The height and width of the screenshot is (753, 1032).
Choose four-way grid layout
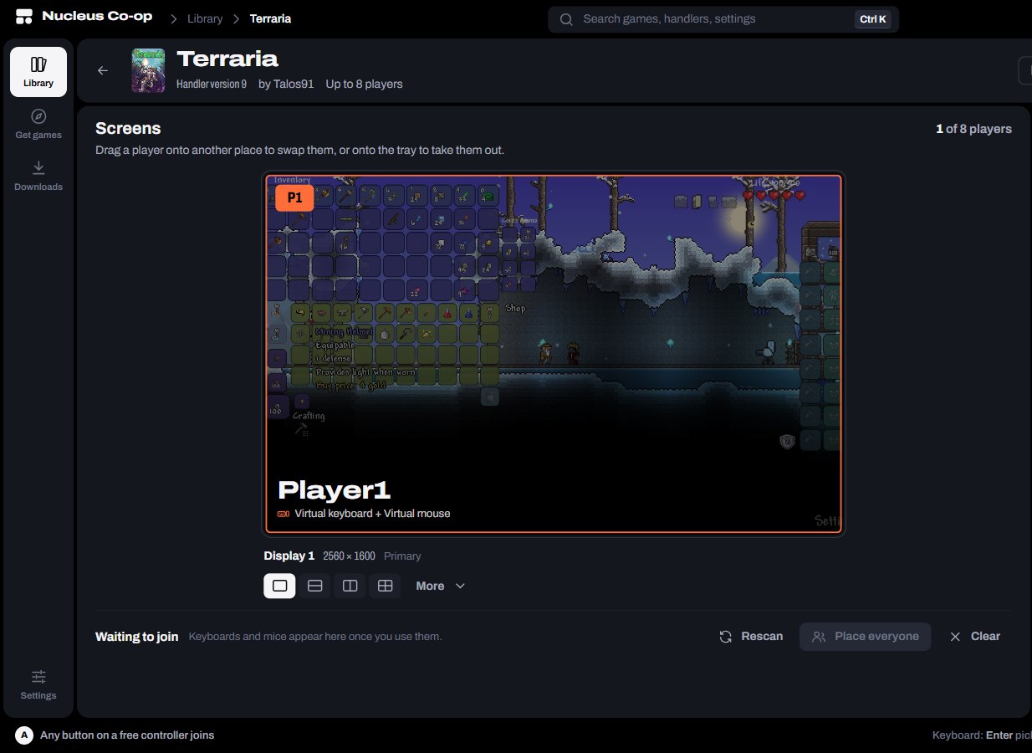(386, 586)
